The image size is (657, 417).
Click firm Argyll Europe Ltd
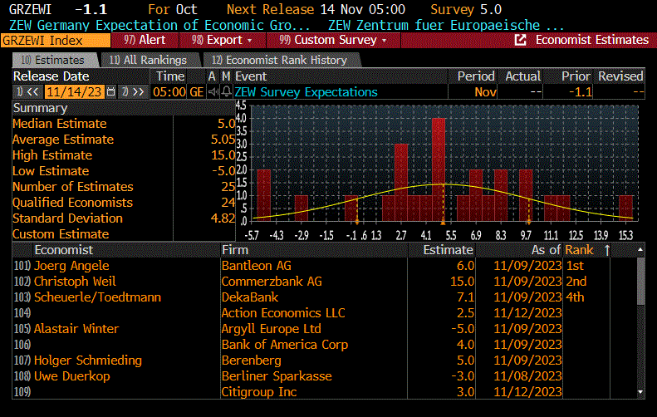(x=272, y=329)
